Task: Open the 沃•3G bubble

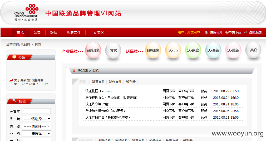Action: click(x=173, y=50)
